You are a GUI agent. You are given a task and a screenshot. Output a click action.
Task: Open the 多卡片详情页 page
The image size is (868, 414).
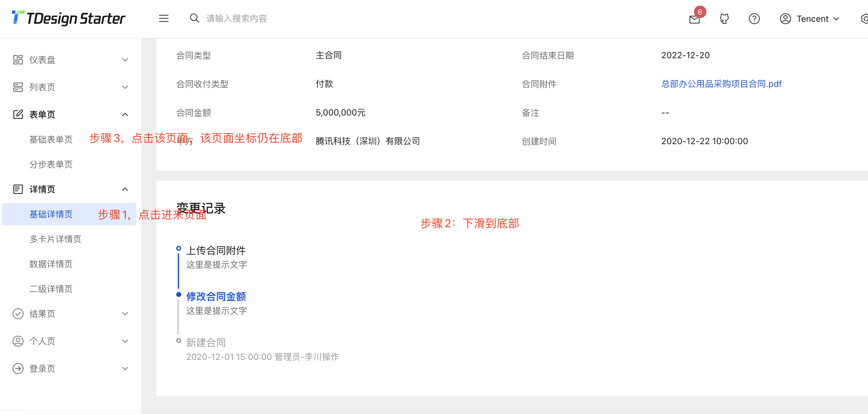click(x=55, y=239)
